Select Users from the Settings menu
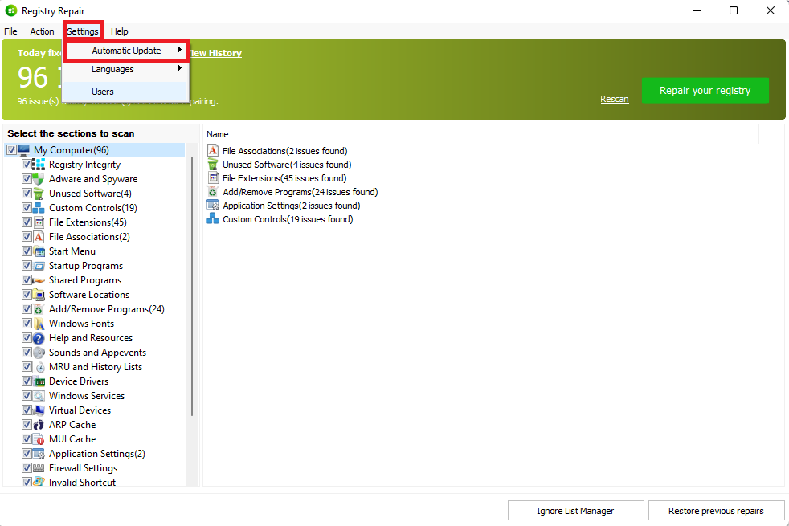This screenshot has width=789, height=526. click(x=103, y=92)
